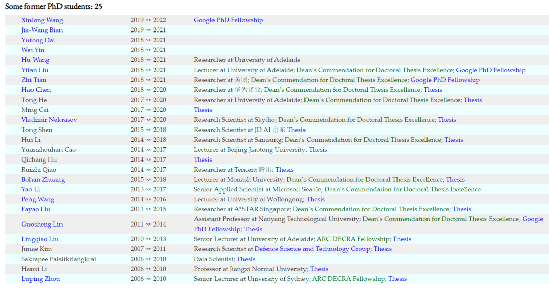
Task: Open Thesis link in Peng Wang row
Action: 316,200
